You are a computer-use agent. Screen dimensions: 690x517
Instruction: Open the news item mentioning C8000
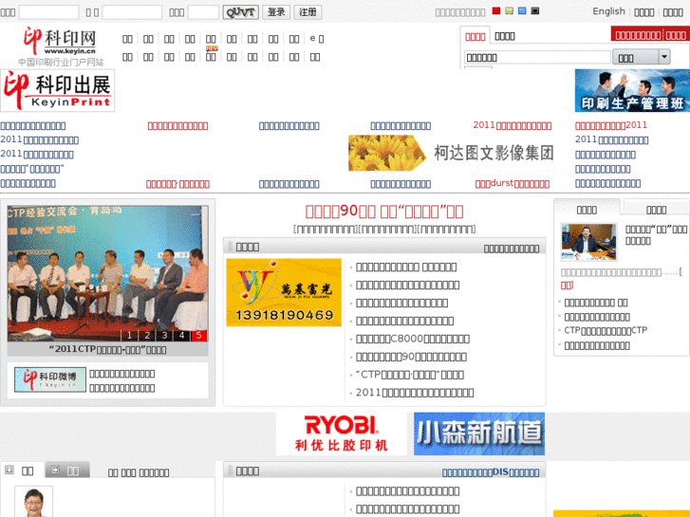tap(413, 339)
